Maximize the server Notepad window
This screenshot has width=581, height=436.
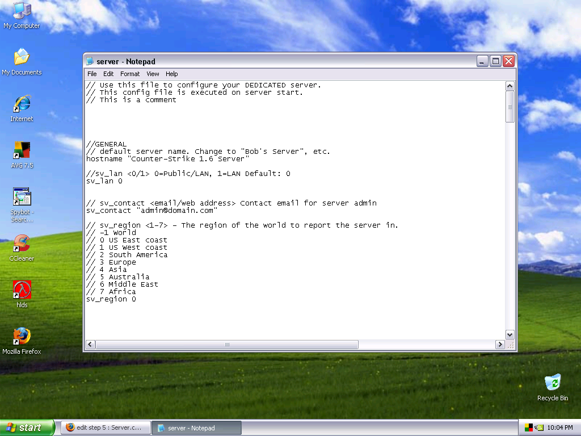click(495, 61)
